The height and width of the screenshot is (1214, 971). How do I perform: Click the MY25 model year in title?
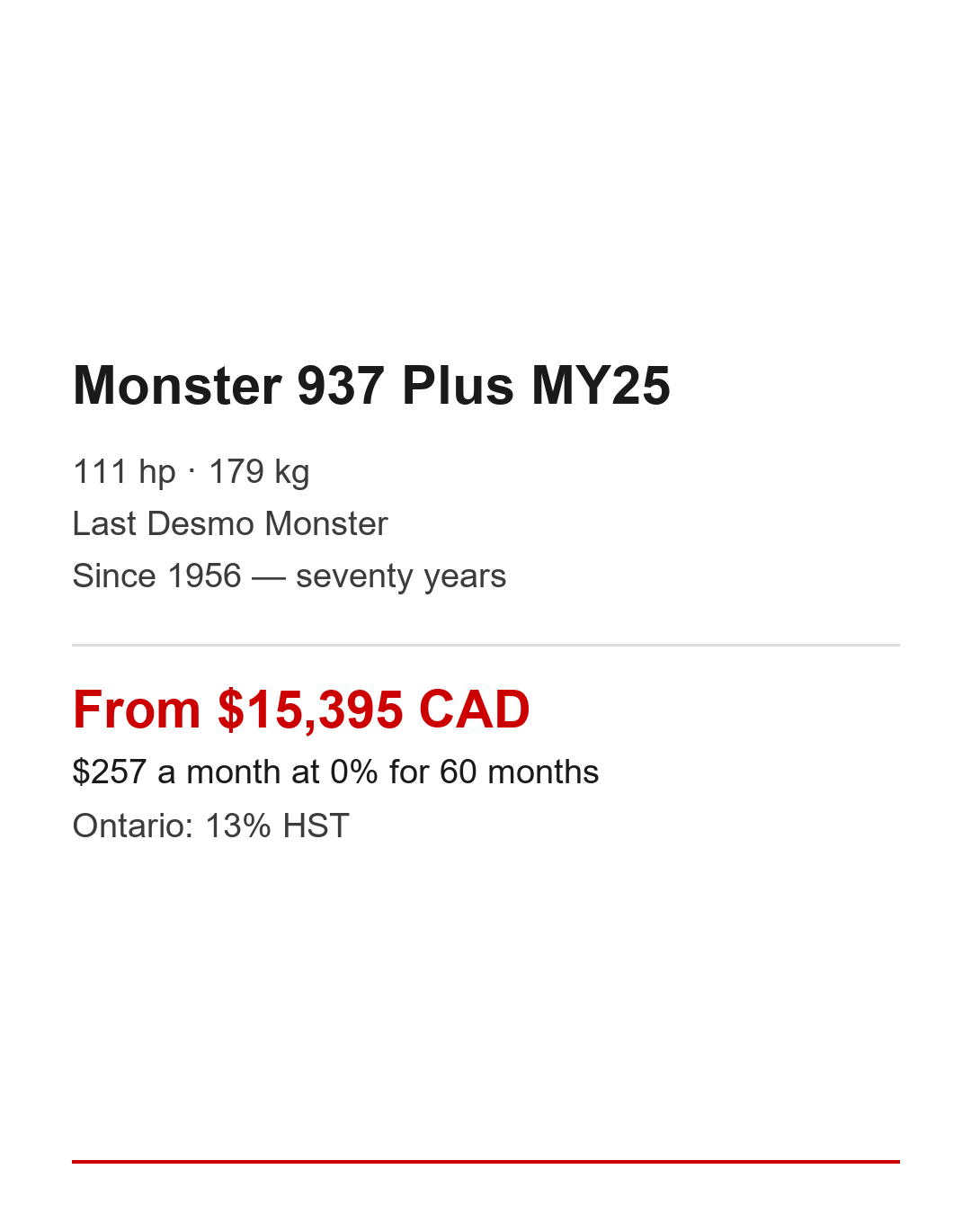(601, 386)
